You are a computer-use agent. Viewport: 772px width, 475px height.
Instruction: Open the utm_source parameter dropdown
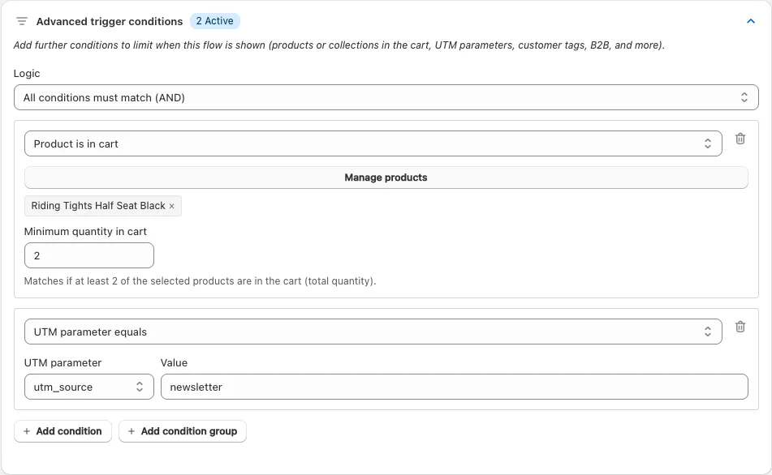click(89, 387)
